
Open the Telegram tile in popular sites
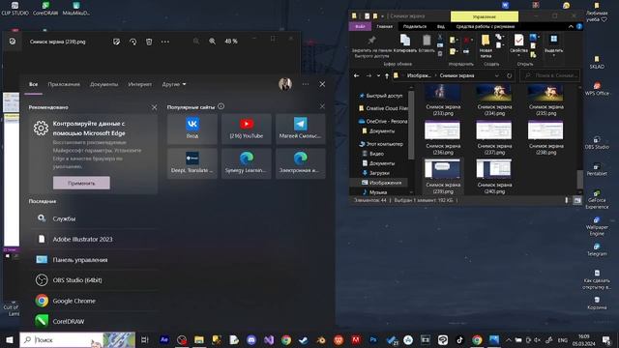pos(301,129)
